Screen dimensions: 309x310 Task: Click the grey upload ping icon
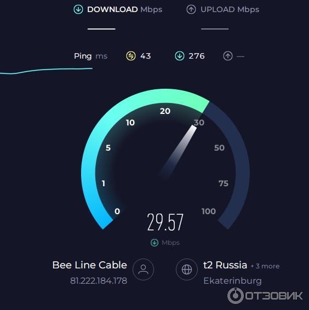coord(228,56)
